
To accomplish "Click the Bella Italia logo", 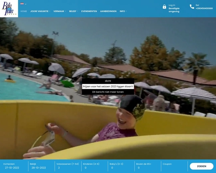I will tap(9, 8).
